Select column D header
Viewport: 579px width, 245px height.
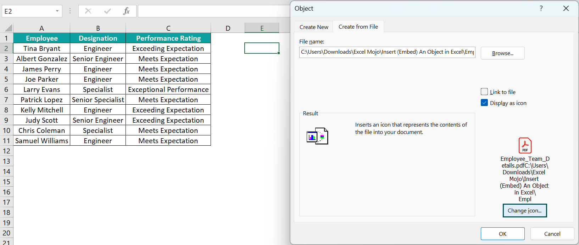click(228, 28)
